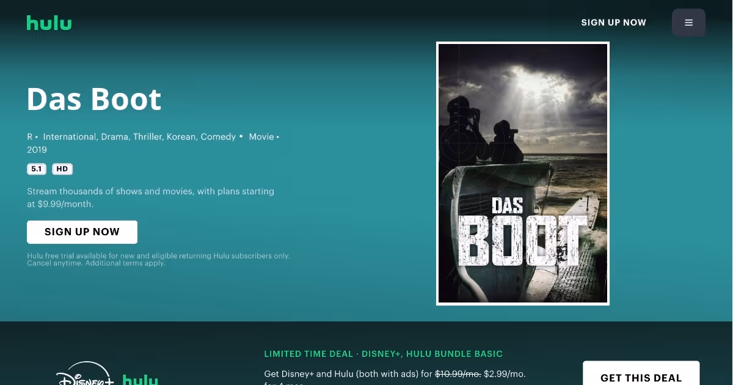Click the Hulu logo in header

tap(49, 23)
